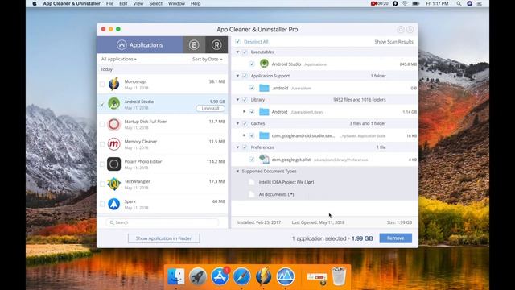515x290 pixels.
Task: Open Safari from the Dock
Action: 241,275
